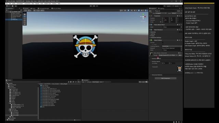Image resolution: width=219 pixels, height=123 pixels.
Task: Select the Hand (view) tool in Scene
Action: [x=25, y=14]
